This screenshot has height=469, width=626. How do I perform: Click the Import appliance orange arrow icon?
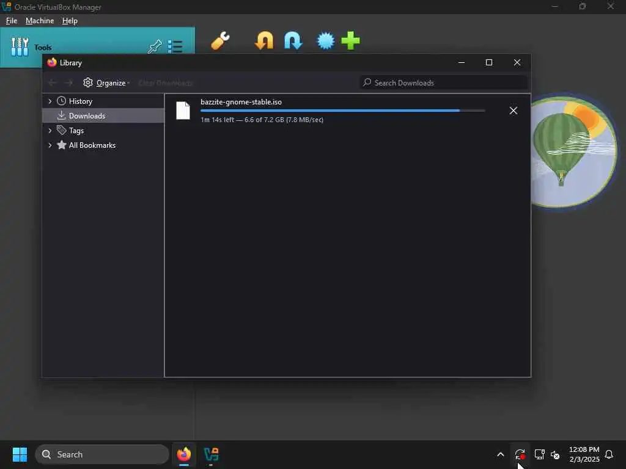point(264,41)
